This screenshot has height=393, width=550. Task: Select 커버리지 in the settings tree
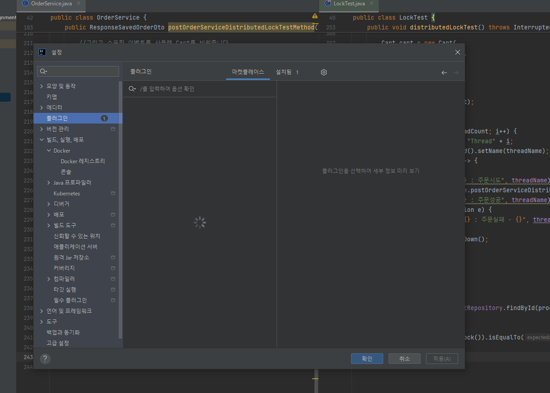64,268
